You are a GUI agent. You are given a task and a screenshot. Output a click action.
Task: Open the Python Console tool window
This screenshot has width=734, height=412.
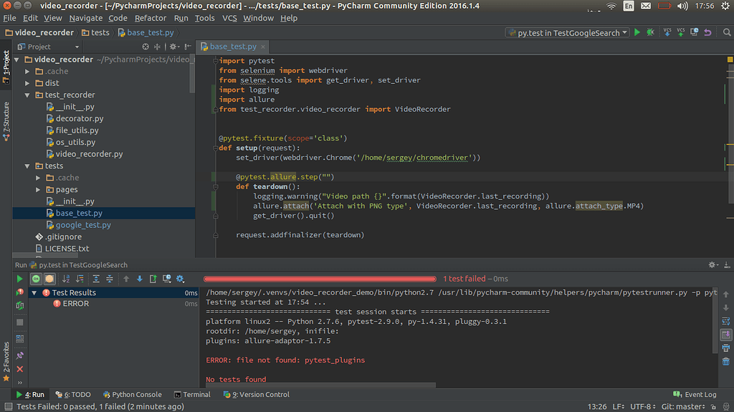[x=132, y=395]
